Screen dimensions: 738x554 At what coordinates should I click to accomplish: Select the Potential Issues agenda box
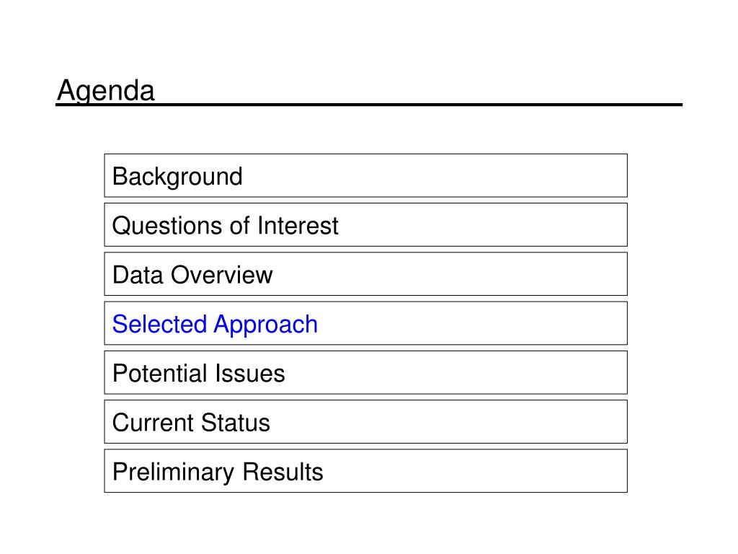[x=365, y=372]
